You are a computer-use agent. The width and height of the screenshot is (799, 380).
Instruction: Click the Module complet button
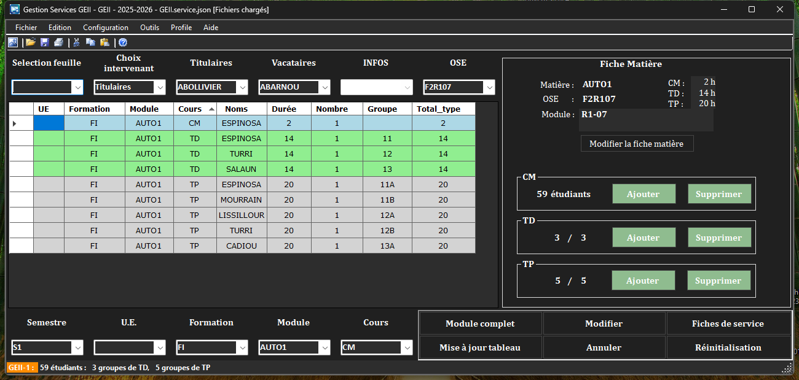coord(481,324)
